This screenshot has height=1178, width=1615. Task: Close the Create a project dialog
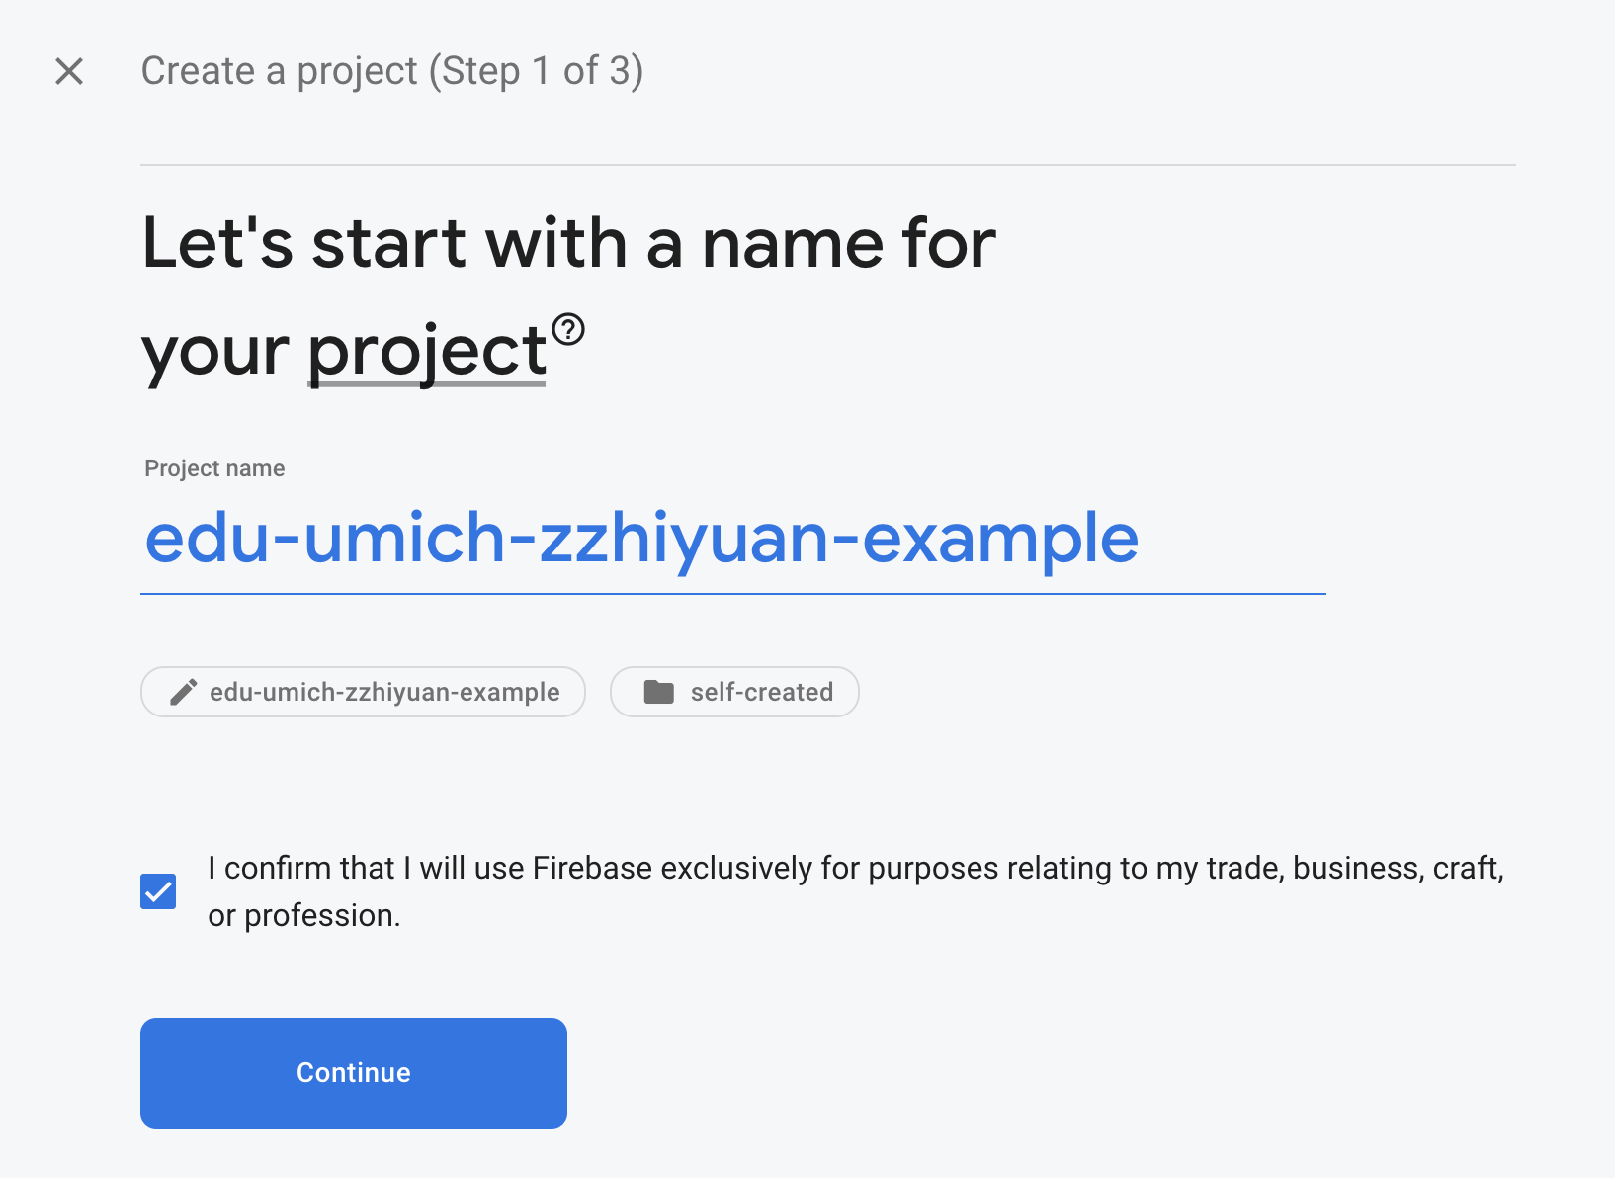coord(69,71)
